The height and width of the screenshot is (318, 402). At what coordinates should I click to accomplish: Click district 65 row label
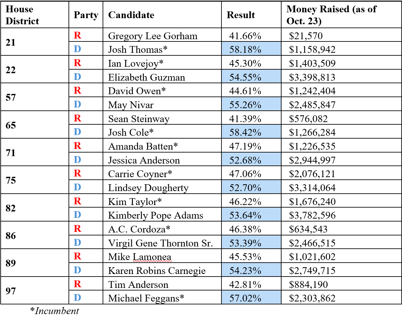click(11, 125)
